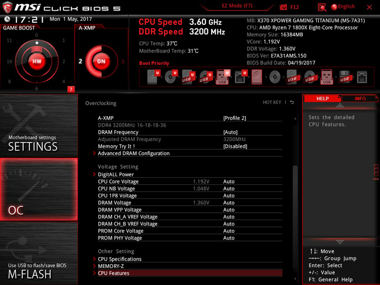Screen dimensions: 380x285
Task: Close the BIOS with the red X
Action: pyautogui.click(x=369, y=7)
